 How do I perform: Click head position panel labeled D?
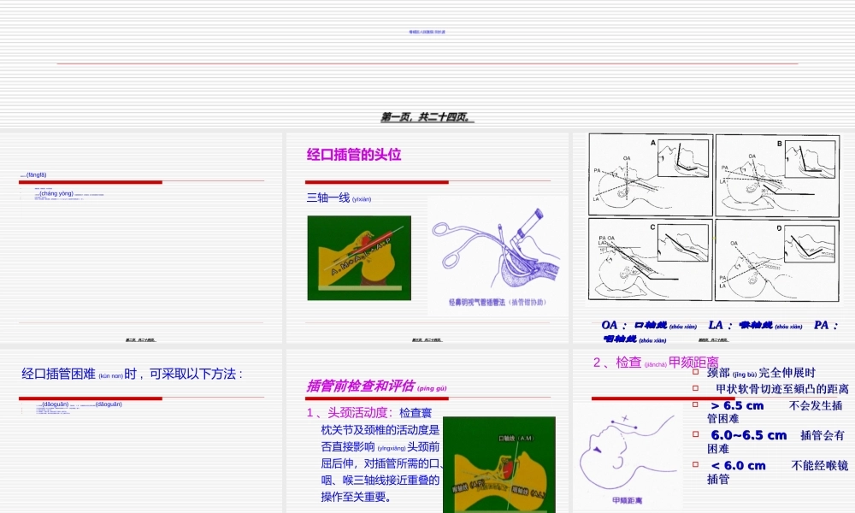point(778,261)
